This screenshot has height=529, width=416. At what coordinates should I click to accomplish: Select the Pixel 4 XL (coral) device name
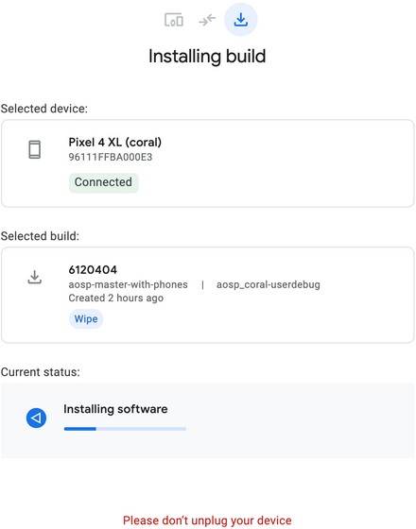click(114, 142)
